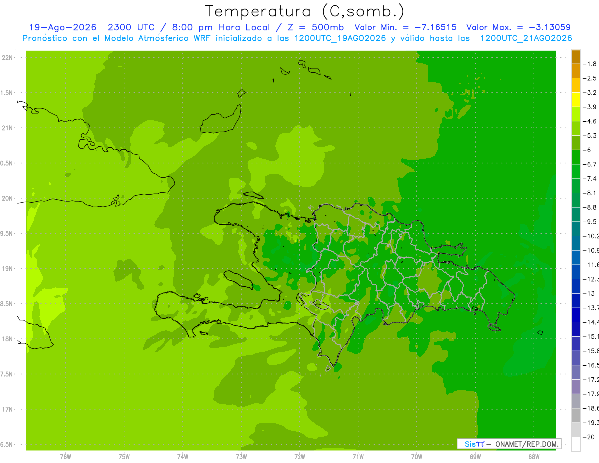Image resolution: width=599 pixels, height=463 pixels.
Task: Select the date '19-Ago-2026' in the header
Action: coord(62,27)
